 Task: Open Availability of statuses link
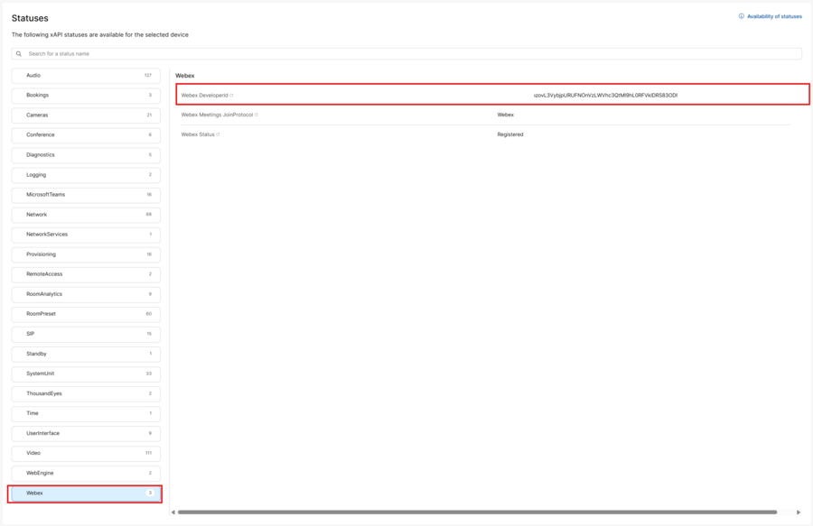pos(774,16)
